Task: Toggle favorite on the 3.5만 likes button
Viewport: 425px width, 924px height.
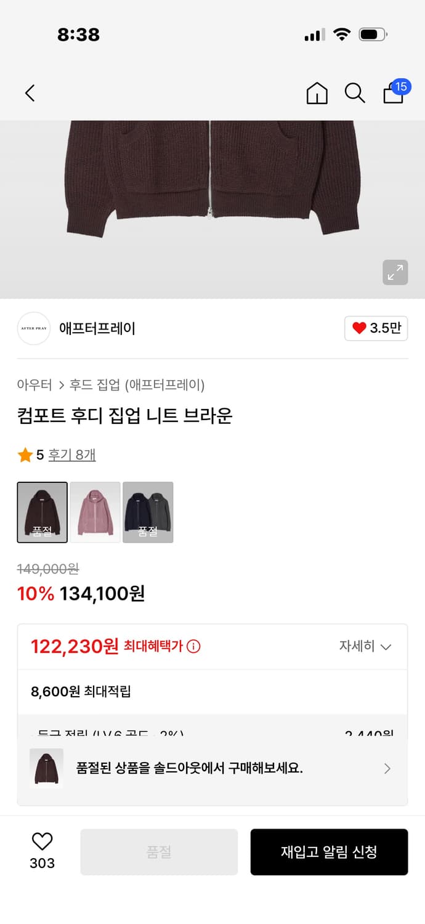Action: tap(376, 328)
